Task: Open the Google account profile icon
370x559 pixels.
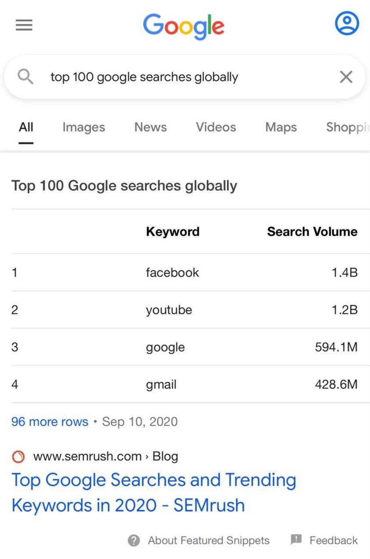Action: [346, 23]
